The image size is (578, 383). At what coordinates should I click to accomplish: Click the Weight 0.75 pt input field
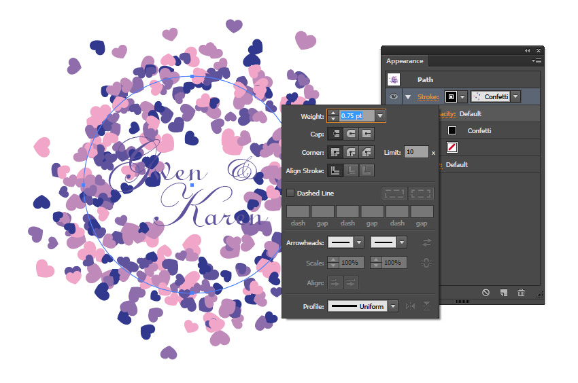click(357, 115)
